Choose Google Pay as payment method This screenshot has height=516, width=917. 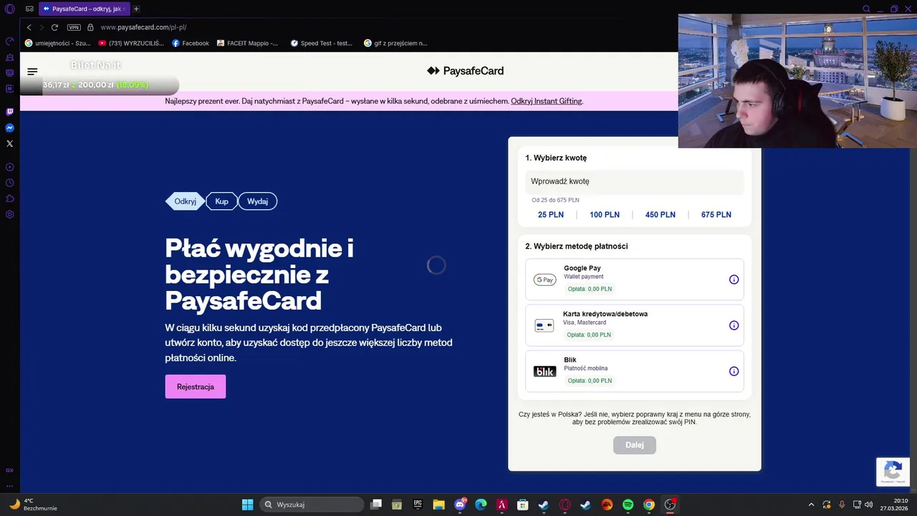[635, 279]
